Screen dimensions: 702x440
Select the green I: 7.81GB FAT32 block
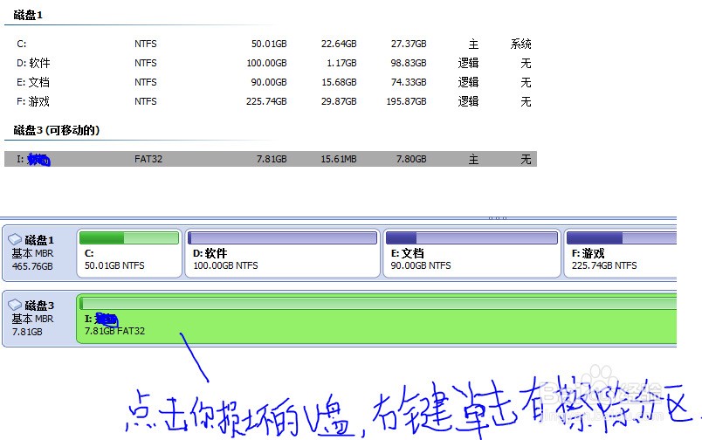point(376,318)
